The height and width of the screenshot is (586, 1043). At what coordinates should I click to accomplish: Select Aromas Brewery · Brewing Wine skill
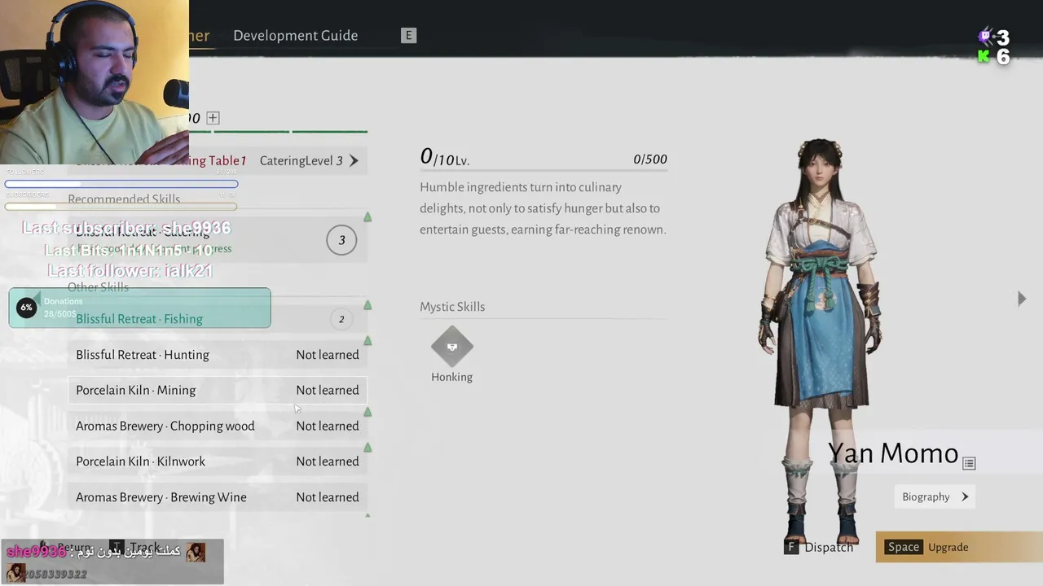click(218, 497)
